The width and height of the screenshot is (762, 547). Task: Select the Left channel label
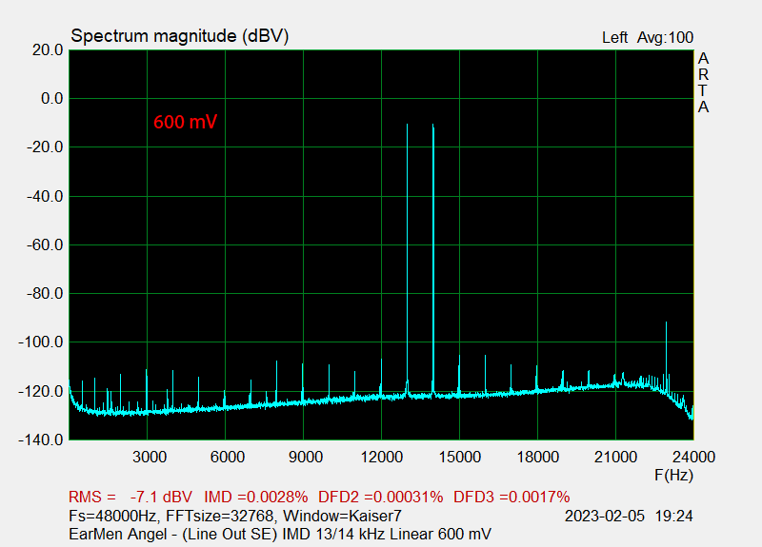coord(614,37)
